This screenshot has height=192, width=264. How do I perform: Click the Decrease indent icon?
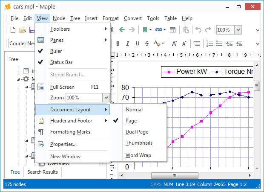pyautogui.click(x=229, y=44)
